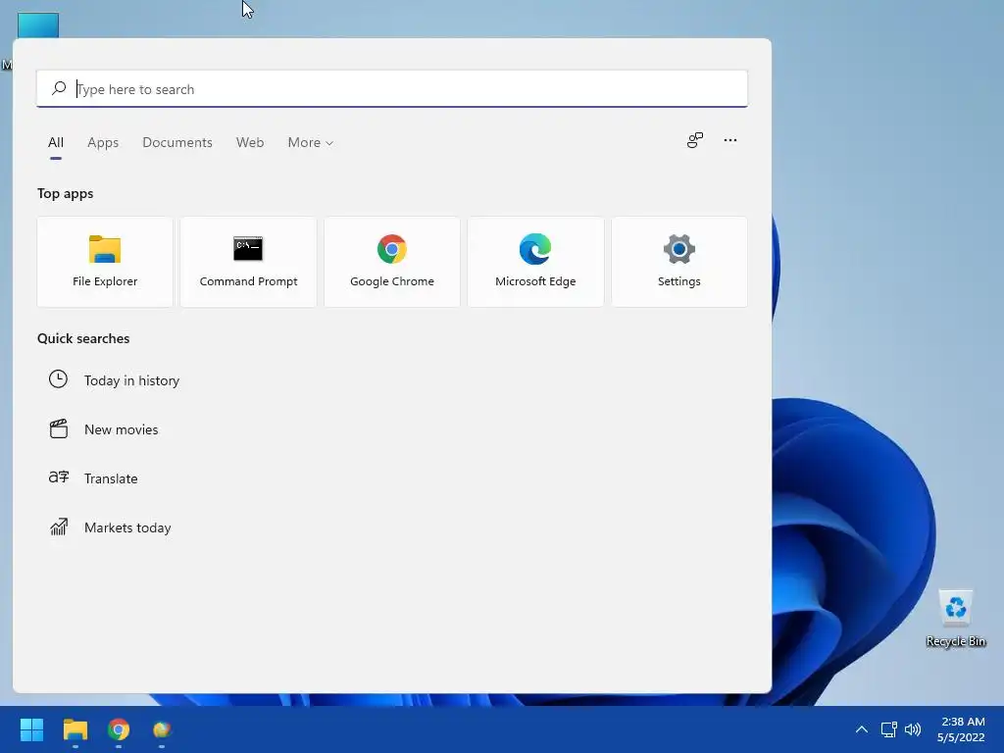Open the third pinned taskbar app
1004x753 pixels.
coord(162,729)
